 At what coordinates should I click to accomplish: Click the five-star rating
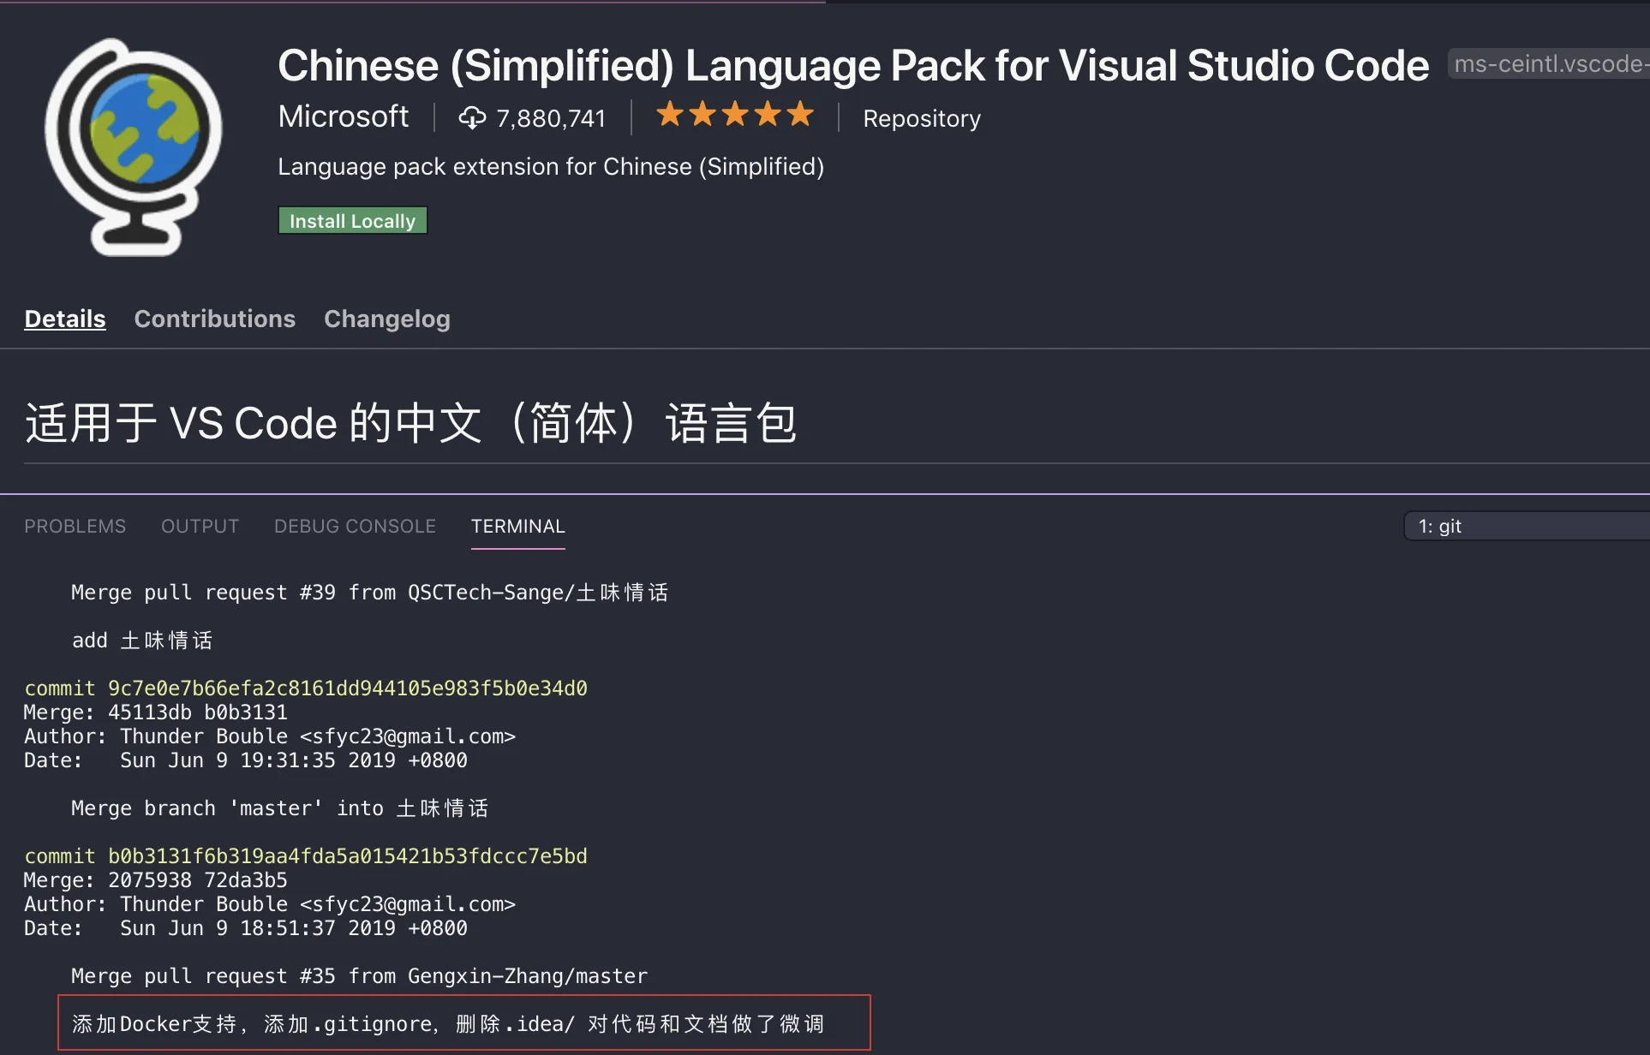coord(734,114)
